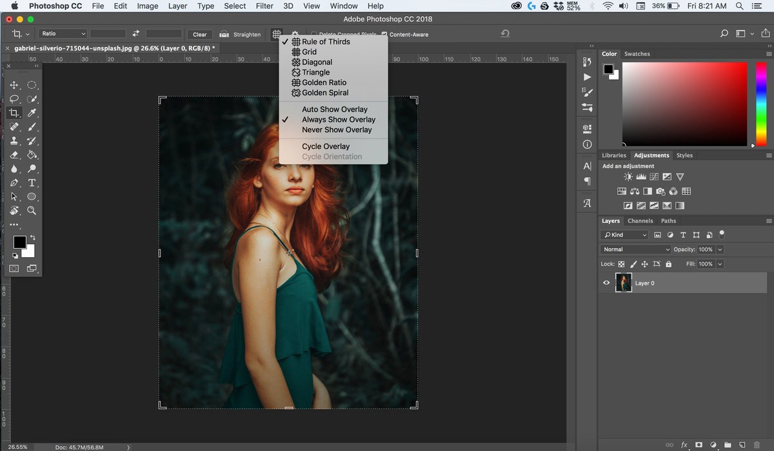Screen dimensions: 774x451
Task: Pick a hue on the spectrum slider
Action: (x=761, y=103)
